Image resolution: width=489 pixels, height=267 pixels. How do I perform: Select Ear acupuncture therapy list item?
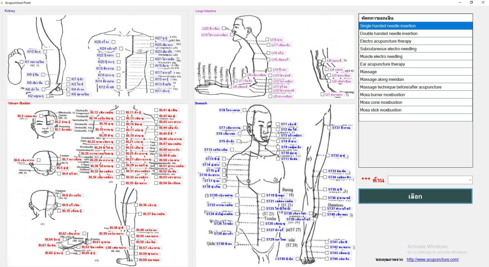tap(416, 64)
